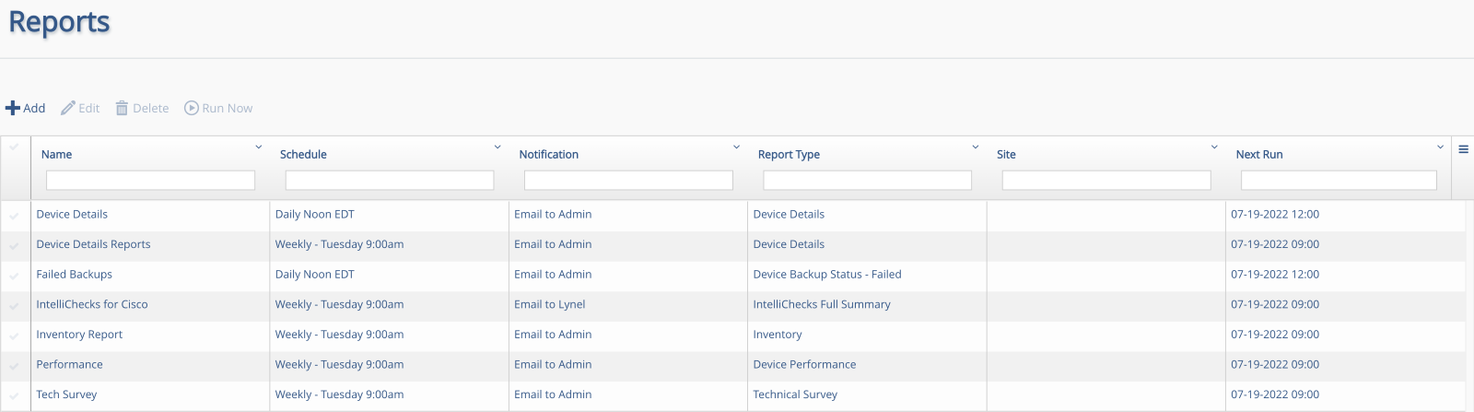Open the IntelliChecks for Cisco report
This screenshot has height=412, width=1474.
tap(92, 304)
